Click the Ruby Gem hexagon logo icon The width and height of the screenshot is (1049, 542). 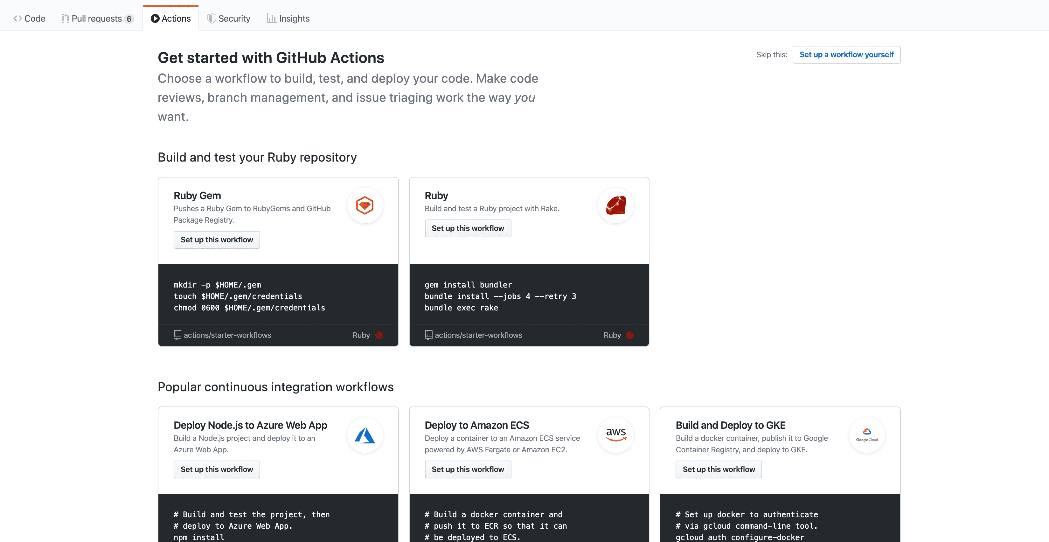point(365,205)
